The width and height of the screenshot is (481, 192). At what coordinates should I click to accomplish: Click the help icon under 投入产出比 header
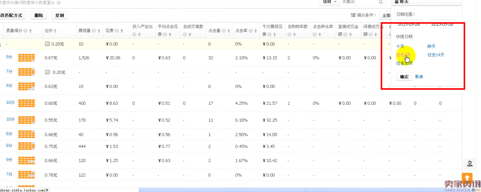[x=134, y=34]
